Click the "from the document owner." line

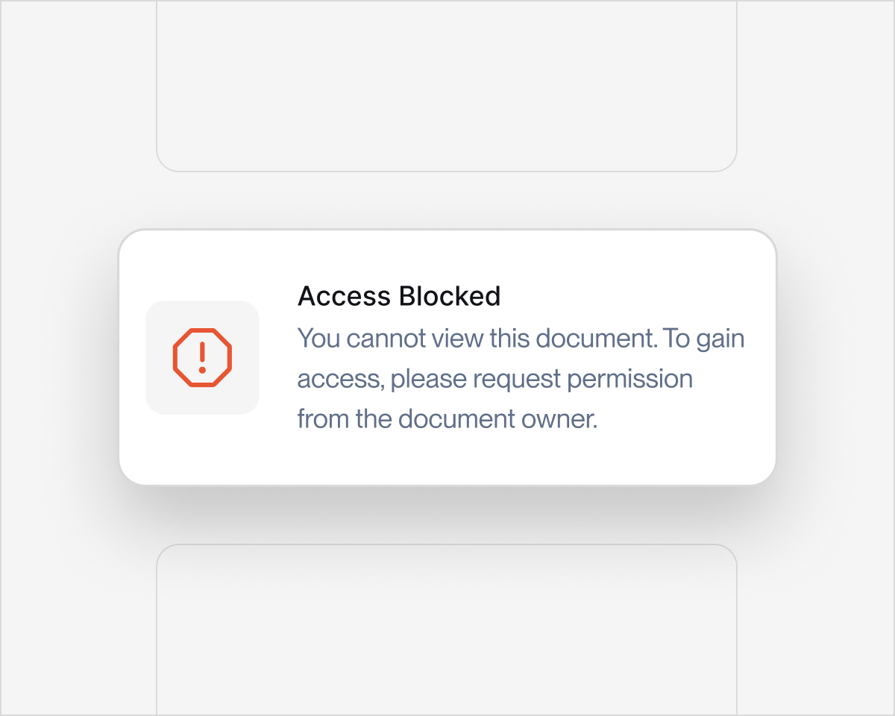click(447, 418)
